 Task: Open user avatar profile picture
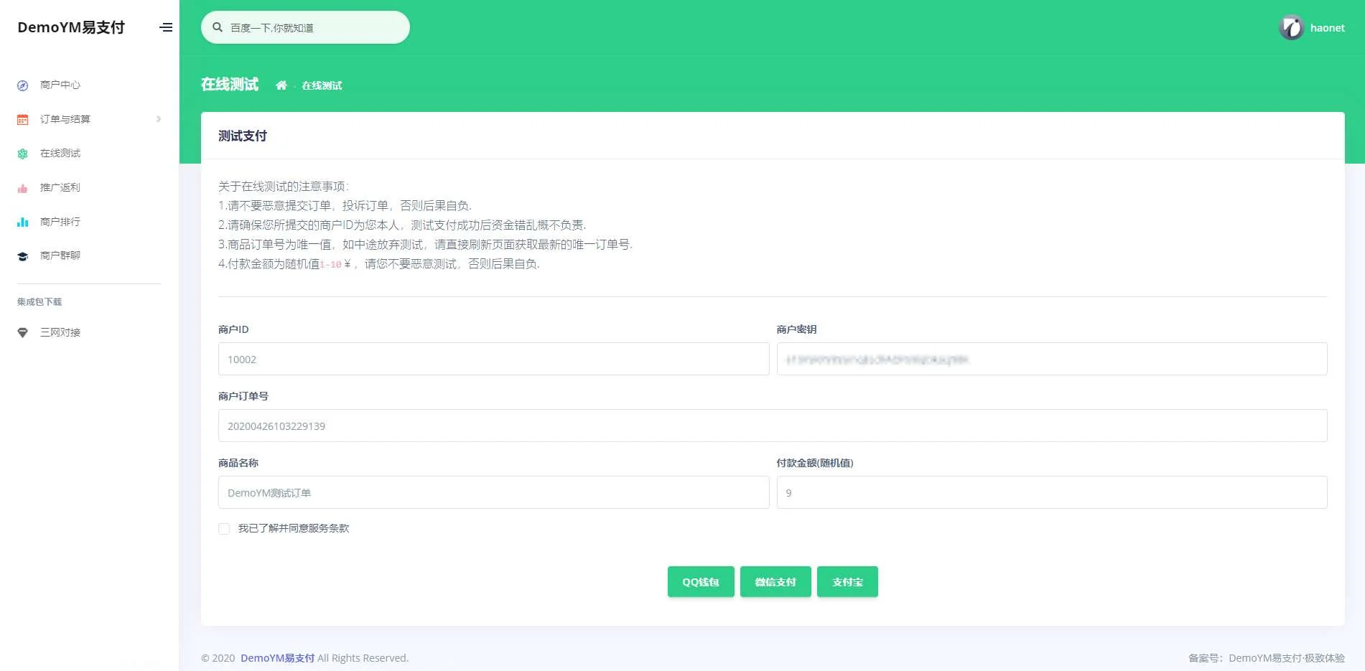pyautogui.click(x=1290, y=28)
